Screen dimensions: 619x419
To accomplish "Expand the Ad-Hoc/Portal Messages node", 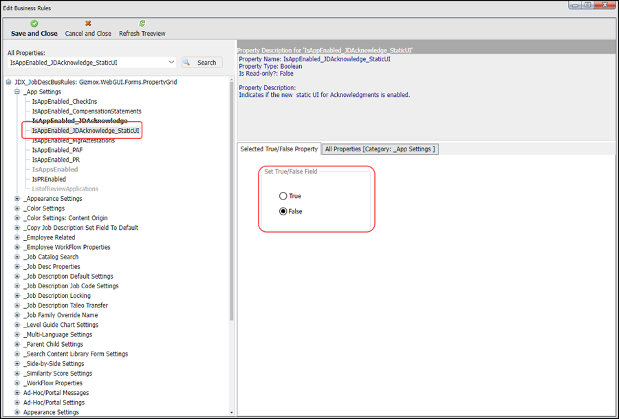I will [17, 393].
